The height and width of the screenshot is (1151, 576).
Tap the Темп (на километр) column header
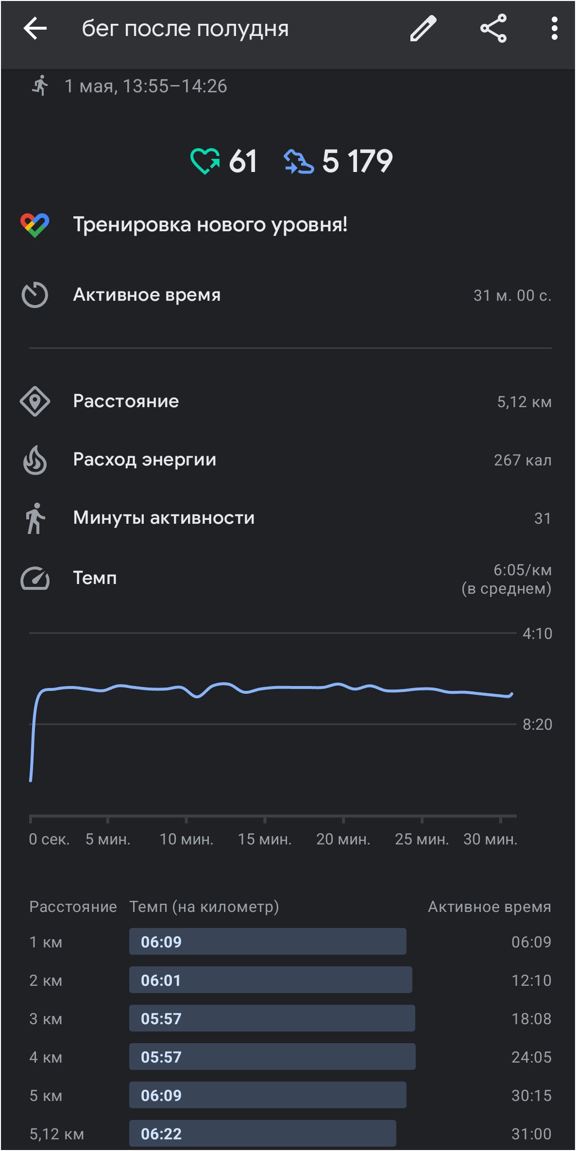coord(204,907)
